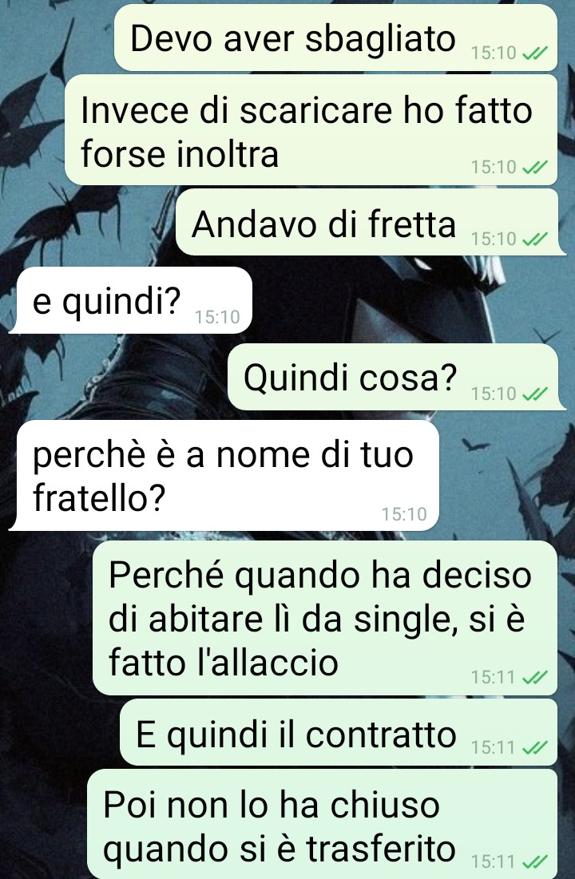Tap the 'Perché quando ha deciso' message bubble
This screenshot has height=879, width=575.
tap(325, 618)
